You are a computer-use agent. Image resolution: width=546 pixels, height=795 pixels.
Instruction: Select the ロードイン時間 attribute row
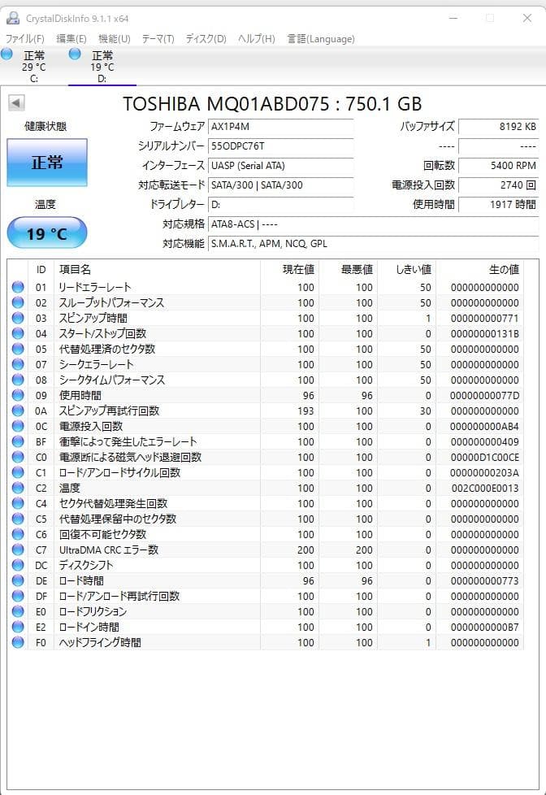click(266, 627)
